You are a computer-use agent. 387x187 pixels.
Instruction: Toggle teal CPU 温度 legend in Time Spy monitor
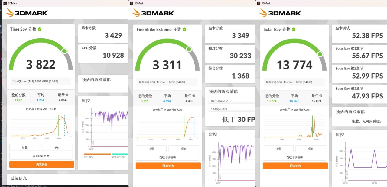[120, 155]
